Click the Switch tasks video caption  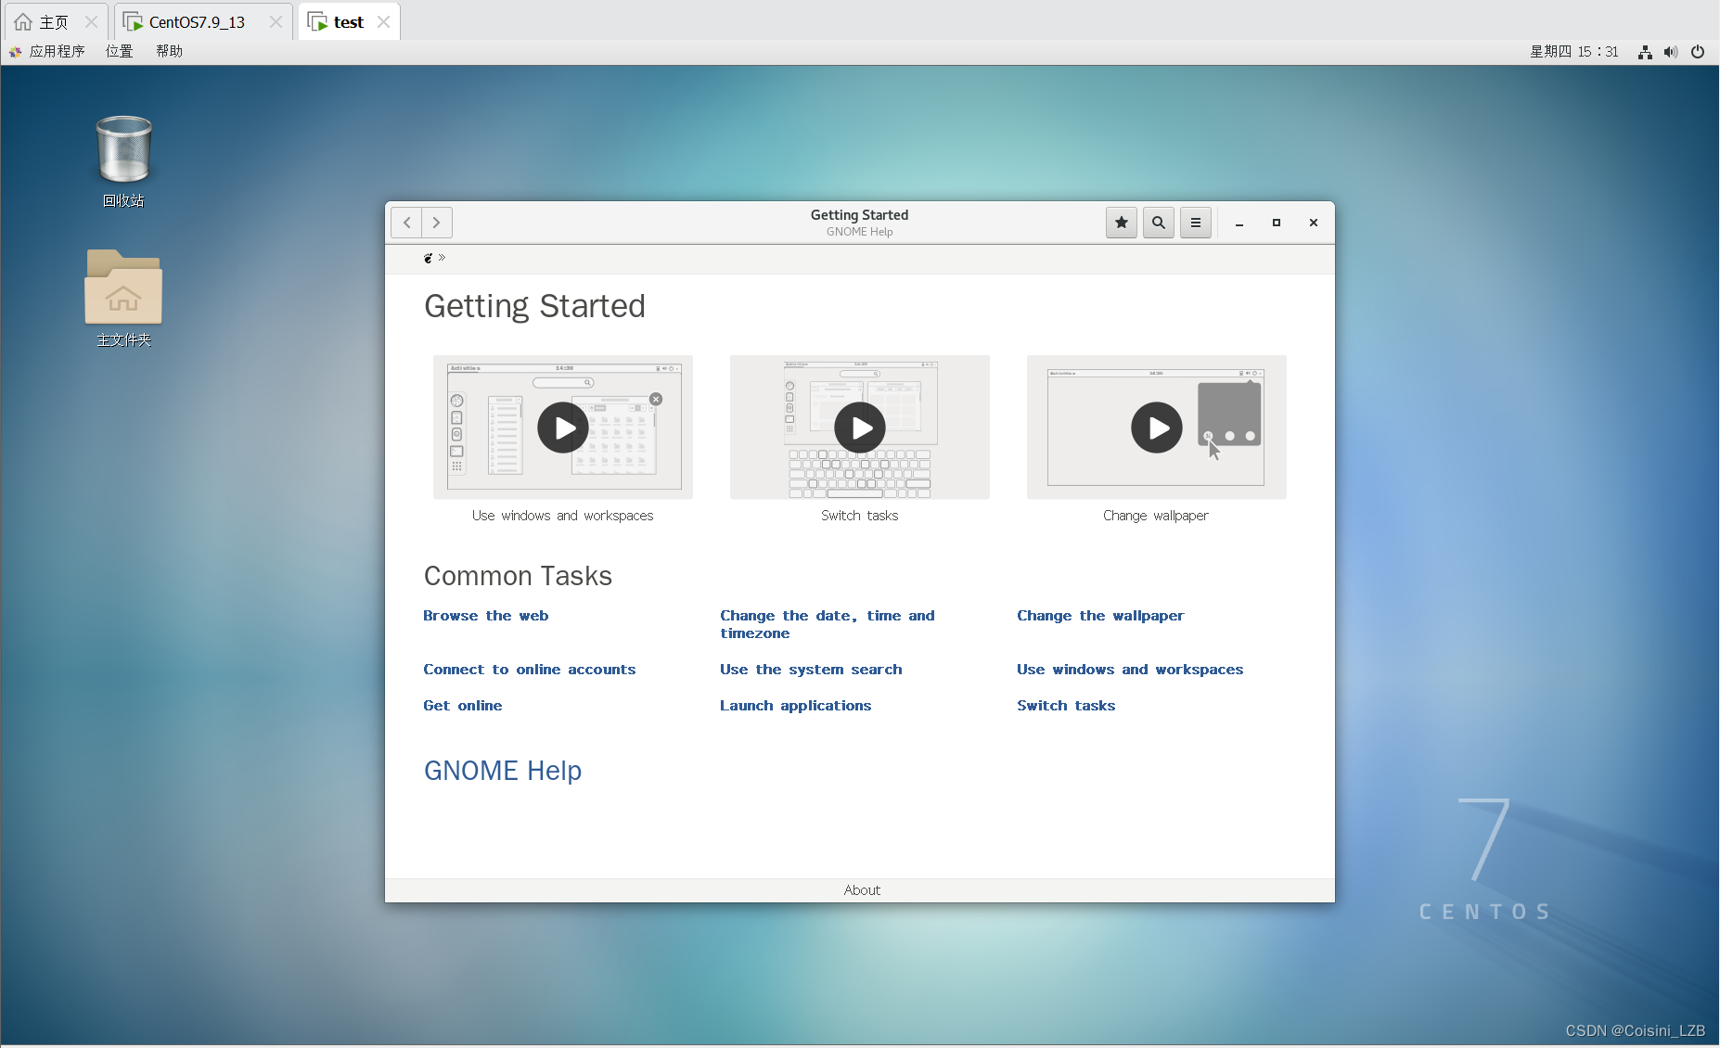pyautogui.click(x=860, y=516)
